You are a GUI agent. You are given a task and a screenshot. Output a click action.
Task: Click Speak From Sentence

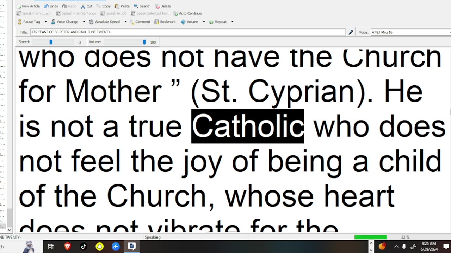(76, 13)
